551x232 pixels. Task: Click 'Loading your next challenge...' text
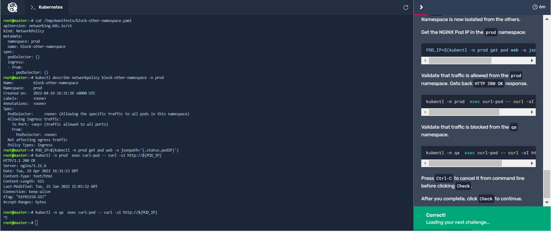point(458,222)
